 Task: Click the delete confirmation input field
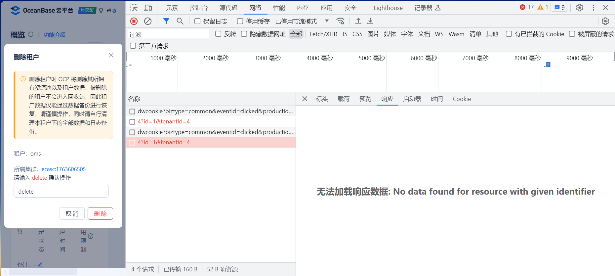(x=61, y=191)
